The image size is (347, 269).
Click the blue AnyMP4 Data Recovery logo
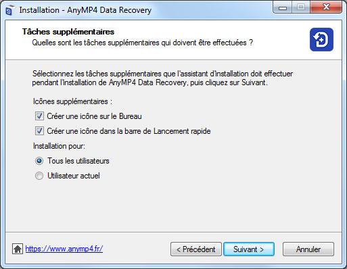tap(321, 39)
